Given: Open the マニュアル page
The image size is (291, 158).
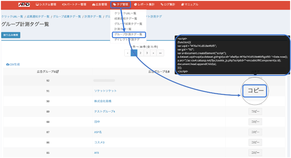Looking at the screenshot, I should pyautogui.click(x=189, y=5).
